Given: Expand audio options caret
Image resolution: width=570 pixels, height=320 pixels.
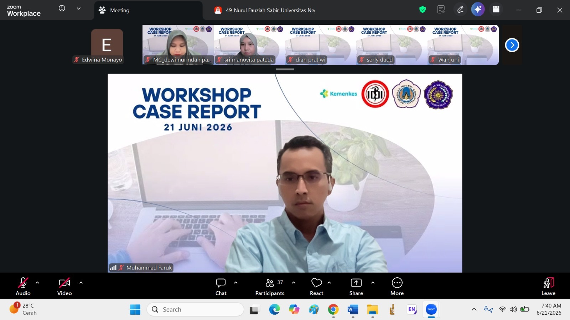Looking at the screenshot, I should 37,283.
